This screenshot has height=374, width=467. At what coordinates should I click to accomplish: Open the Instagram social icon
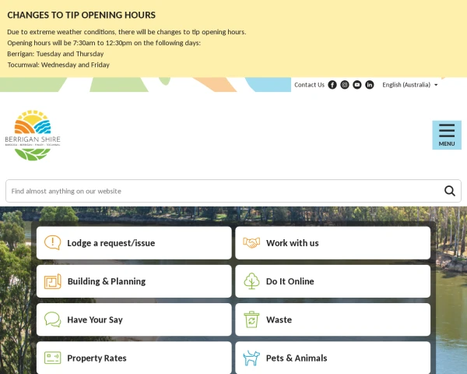point(345,85)
